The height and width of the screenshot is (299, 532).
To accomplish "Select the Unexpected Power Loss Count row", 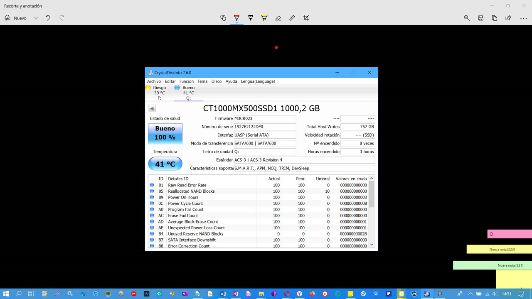I will [x=258, y=228].
